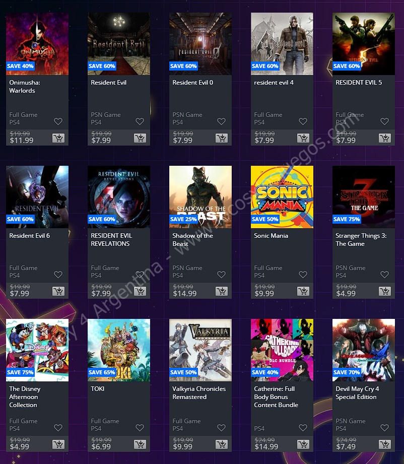Viewport: 404px width, 464px height.
Task: Wishlist resident evil 4 with heart
Action: coord(303,121)
